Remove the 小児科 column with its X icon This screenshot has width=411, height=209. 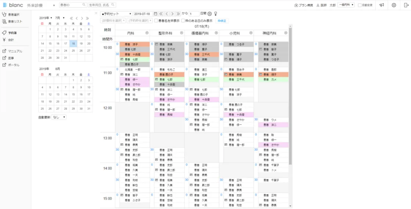[x=251, y=33]
